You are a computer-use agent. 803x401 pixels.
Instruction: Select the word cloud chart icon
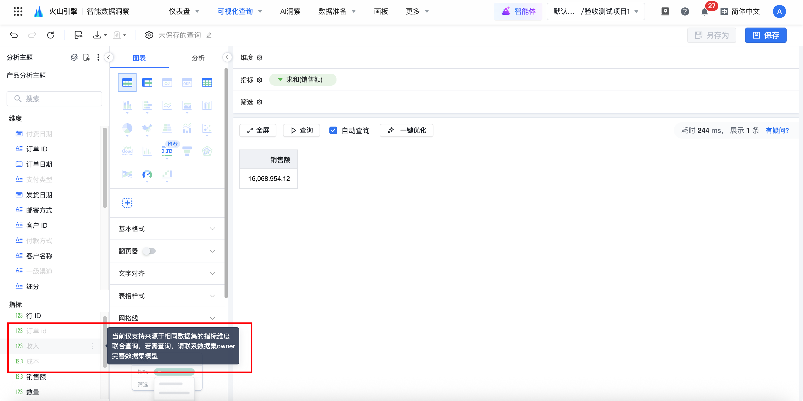127,151
